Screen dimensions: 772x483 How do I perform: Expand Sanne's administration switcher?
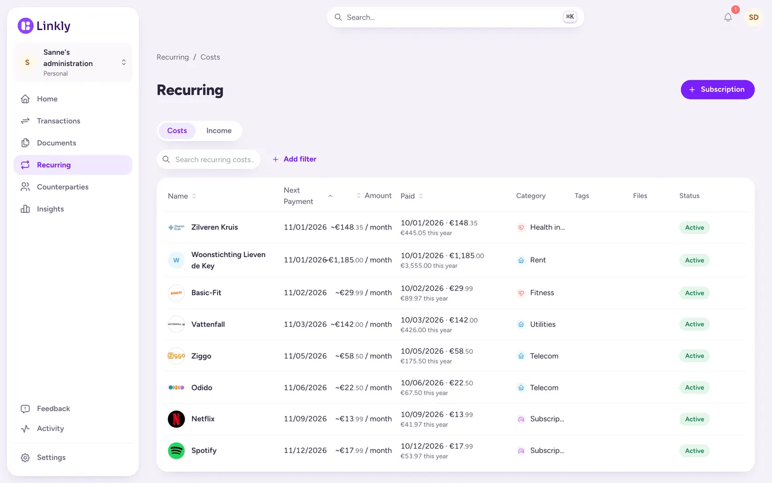[x=73, y=62]
